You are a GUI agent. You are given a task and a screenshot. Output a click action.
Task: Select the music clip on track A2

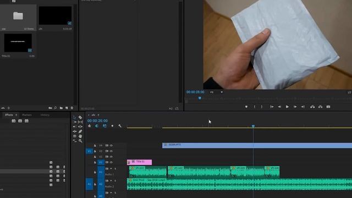[240, 184]
